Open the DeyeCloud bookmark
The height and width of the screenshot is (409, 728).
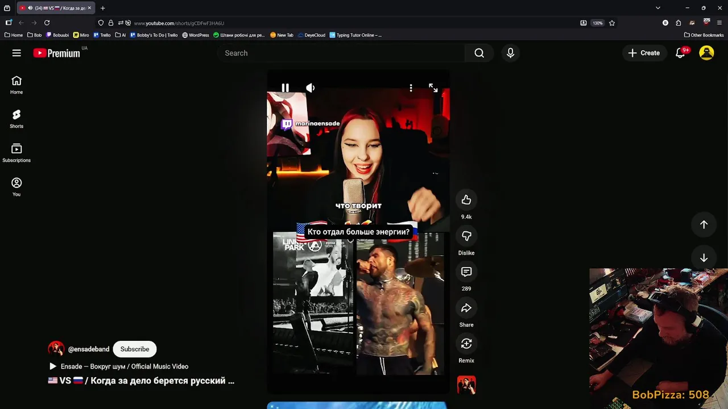click(x=312, y=35)
